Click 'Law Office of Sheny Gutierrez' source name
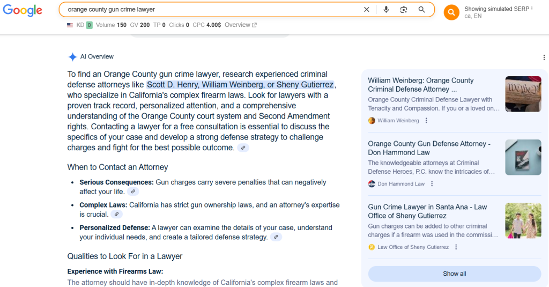The height and width of the screenshot is (287, 549). [413, 247]
